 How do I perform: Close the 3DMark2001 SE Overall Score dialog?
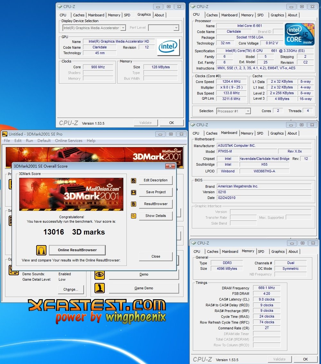click(x=170, y=166)
